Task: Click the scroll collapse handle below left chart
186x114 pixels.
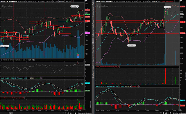Action: click(11, 113)
